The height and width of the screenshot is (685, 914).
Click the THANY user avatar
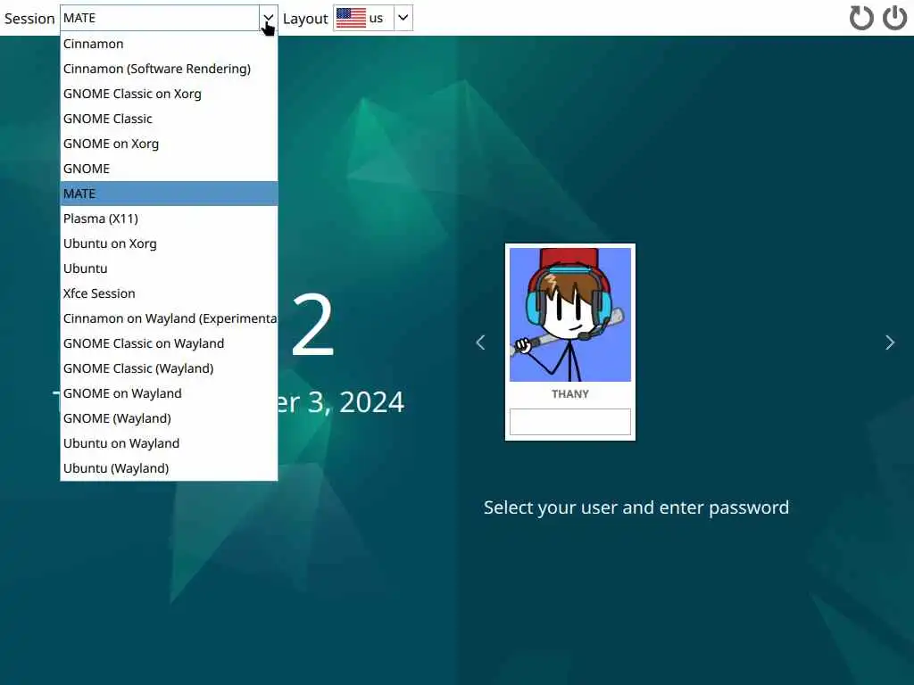pos(570,315)
